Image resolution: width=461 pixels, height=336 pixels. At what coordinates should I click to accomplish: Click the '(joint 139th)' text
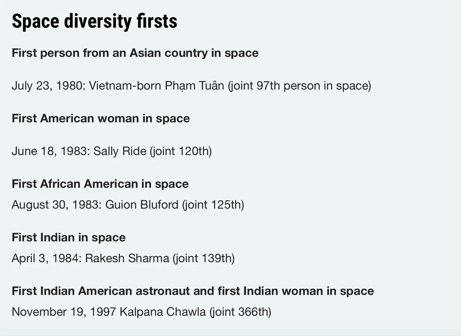coord(203,258)
